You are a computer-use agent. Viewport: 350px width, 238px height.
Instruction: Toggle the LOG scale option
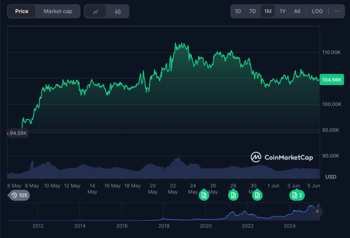coord(317,11)
